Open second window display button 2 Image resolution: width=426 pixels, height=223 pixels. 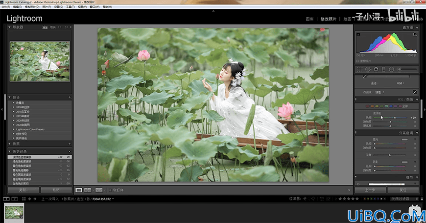15,199
